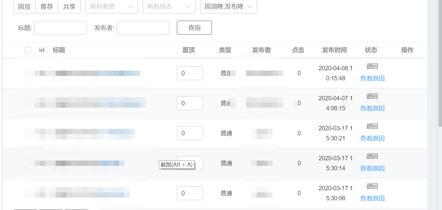The height and width of the screenshot is (210, 442).
Task: Click the 发布时间 column header
Action: (334, 50)
